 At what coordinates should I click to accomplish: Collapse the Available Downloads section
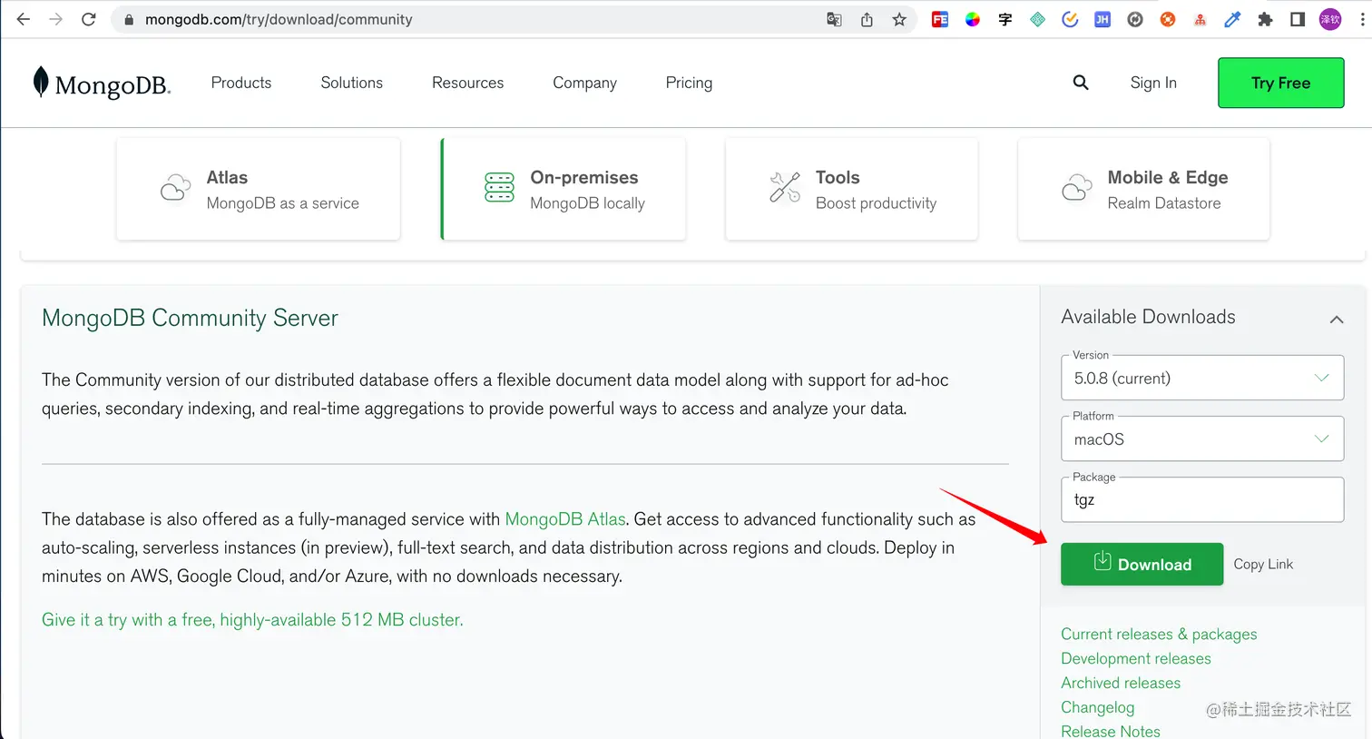coord(1336,320)
